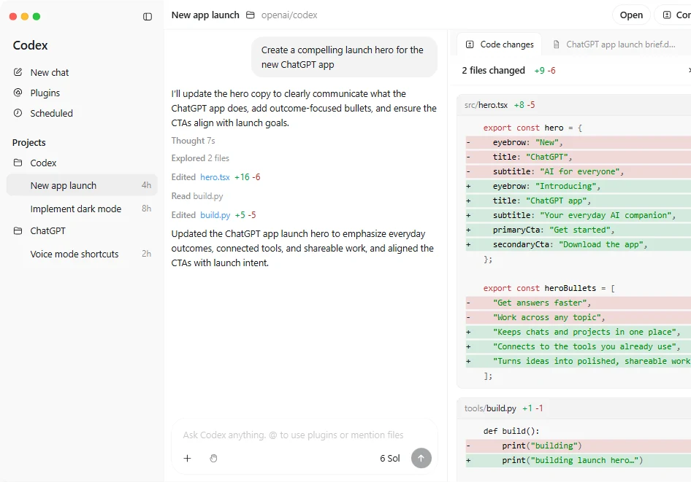Click added line "Connects to the tools you already use"

click(x=579, y=346)
